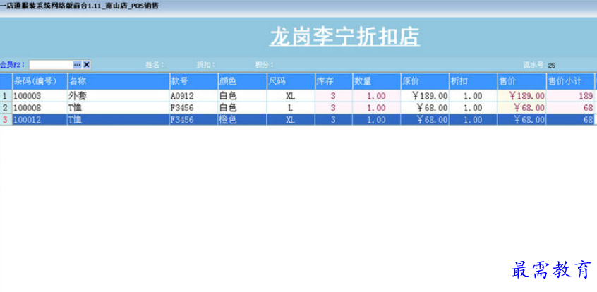Click the 折扣 column header
Screen dimensions: 597x292
click(474, 81)
